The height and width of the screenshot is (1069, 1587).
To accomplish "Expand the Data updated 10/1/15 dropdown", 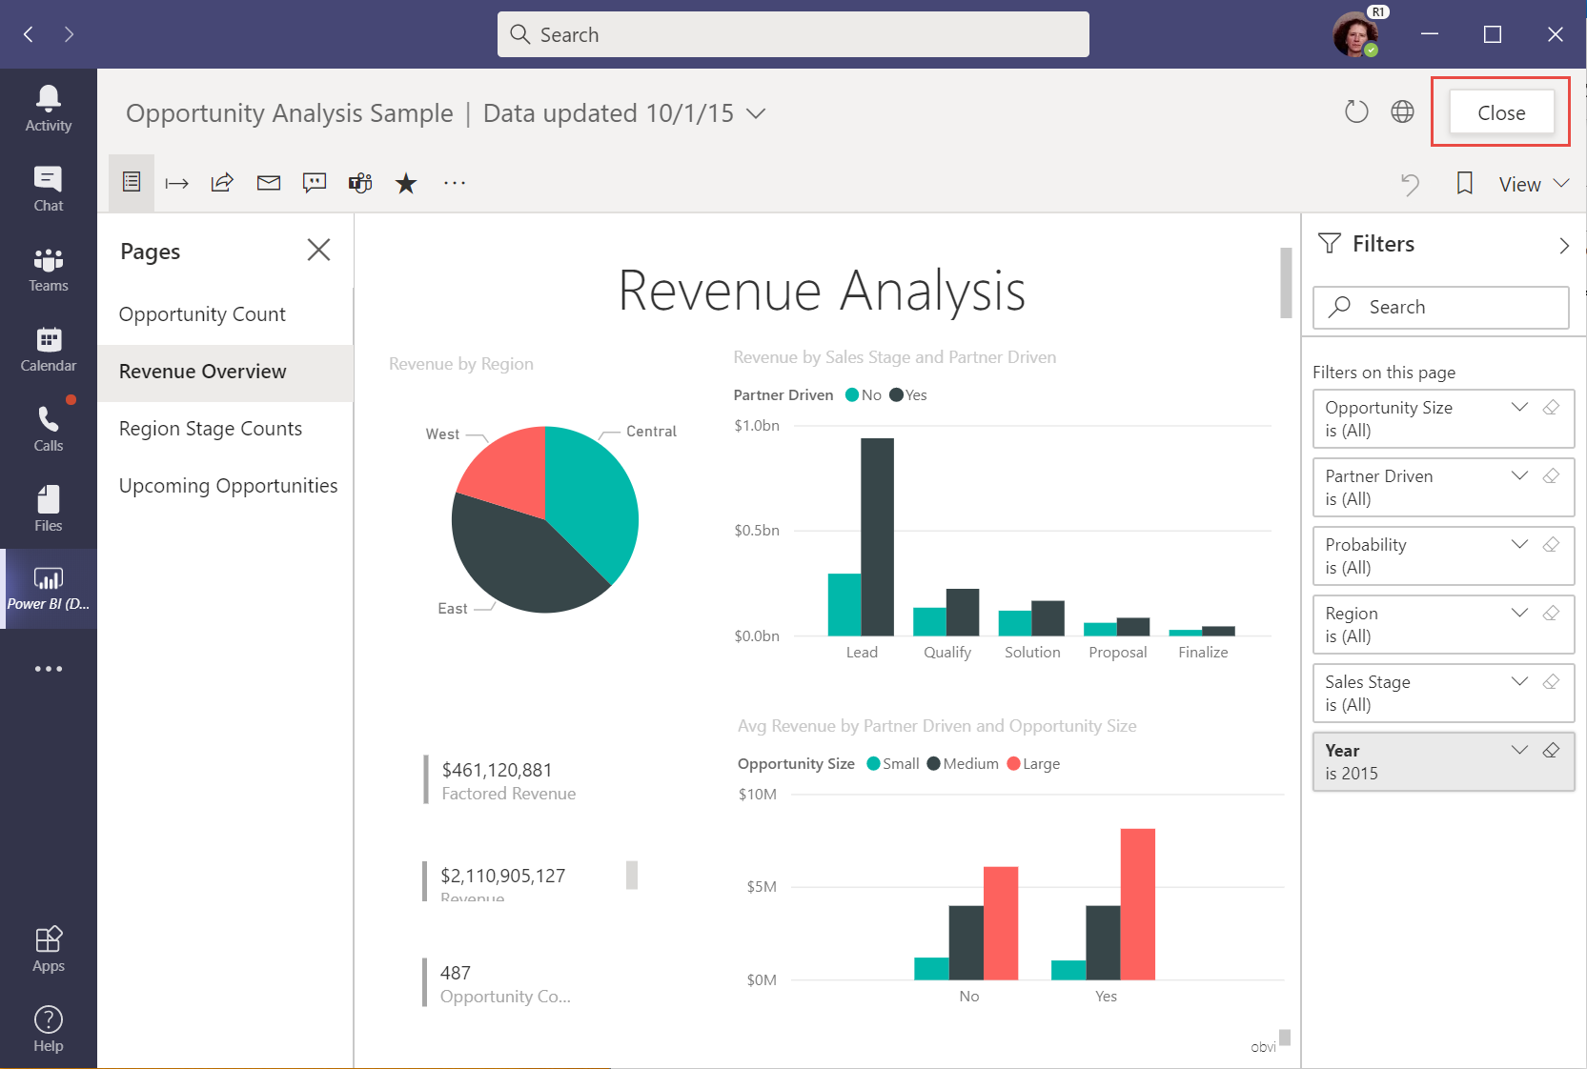I will pyautogui.click(x=755, y=112).
